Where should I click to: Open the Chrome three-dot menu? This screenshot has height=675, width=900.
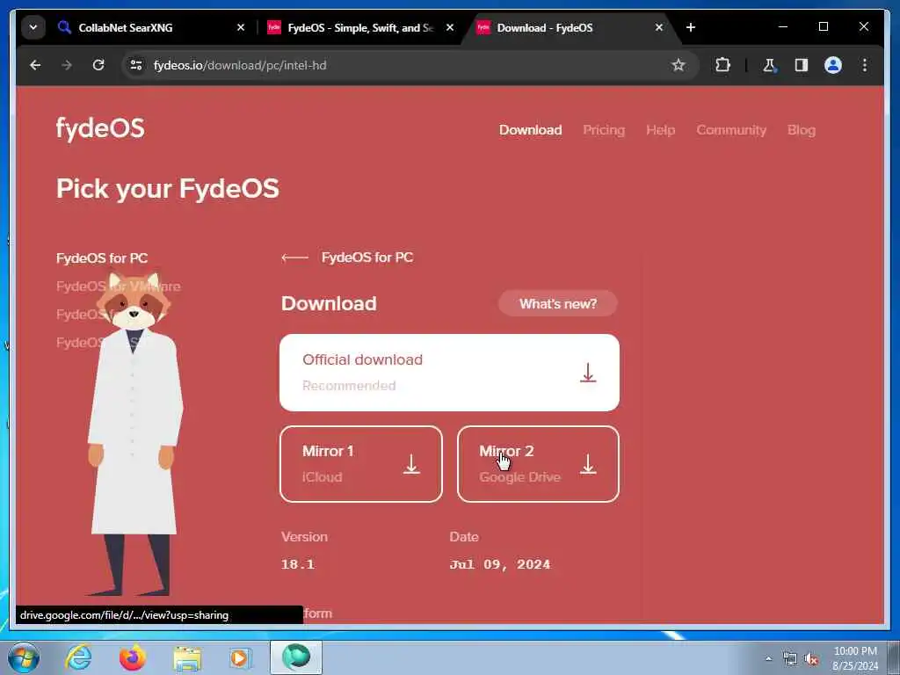tap(865, 65)
